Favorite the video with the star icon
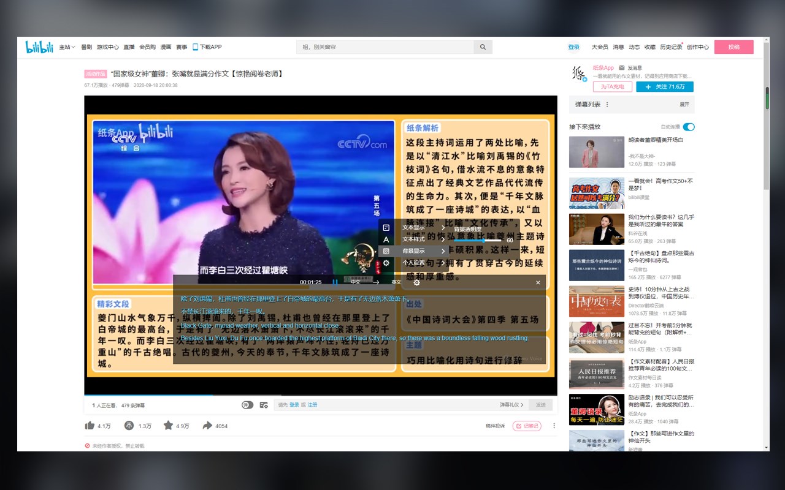Screen dimensions: 785x490 pos(168,426)
